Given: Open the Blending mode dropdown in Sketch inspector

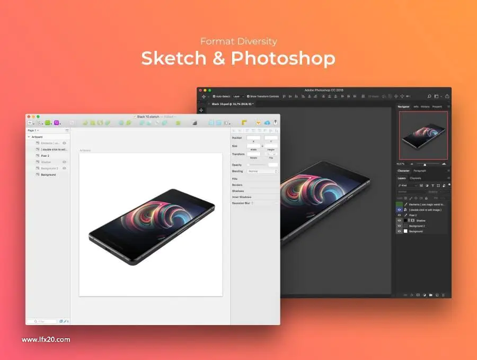Looking at the screenshot, I should coord(262,172).
